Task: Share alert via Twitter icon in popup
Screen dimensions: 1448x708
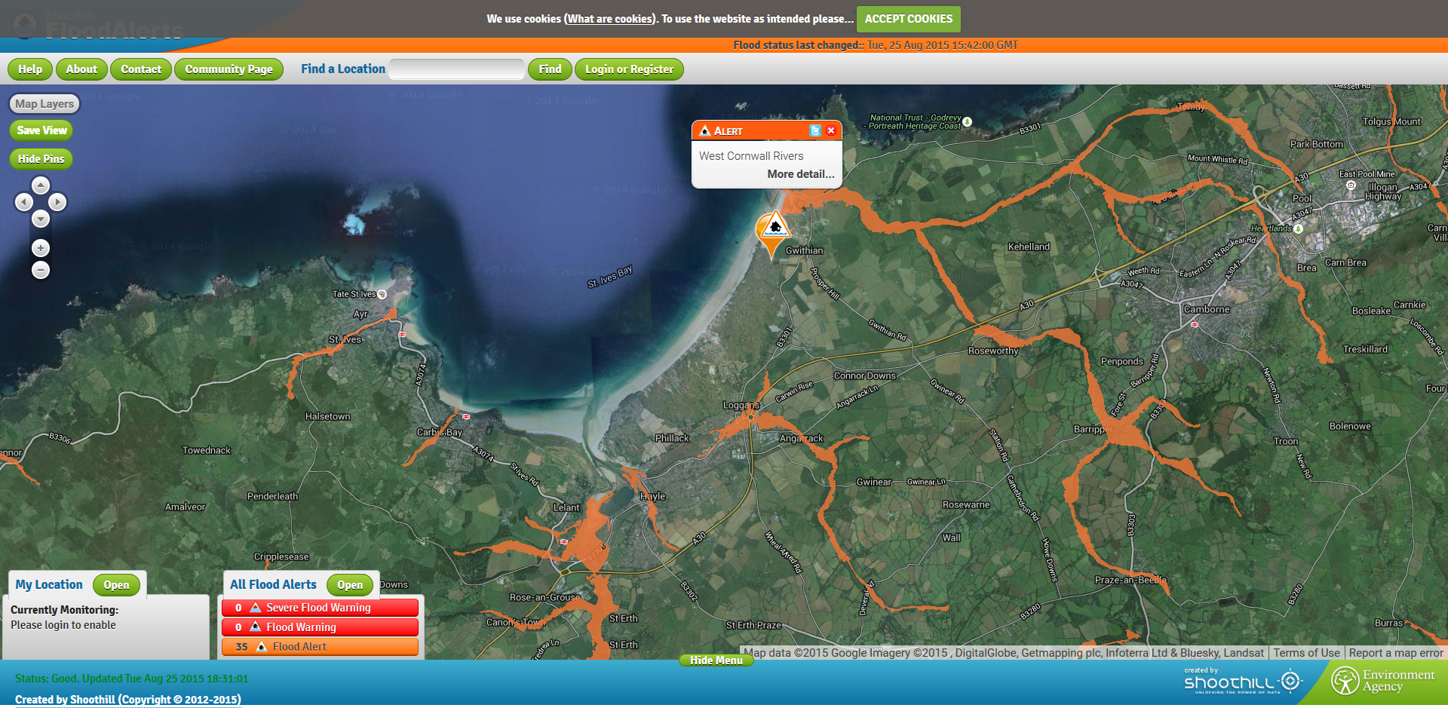Action: [x=814, y=130]
